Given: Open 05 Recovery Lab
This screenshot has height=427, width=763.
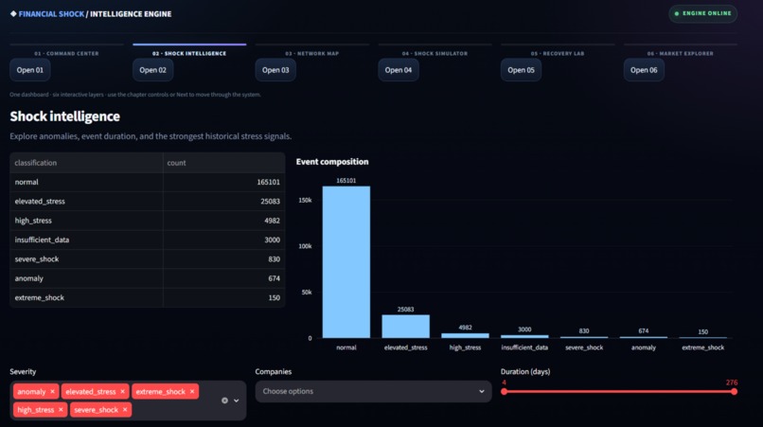Looking at the screenshot, I should click(522, 70).
